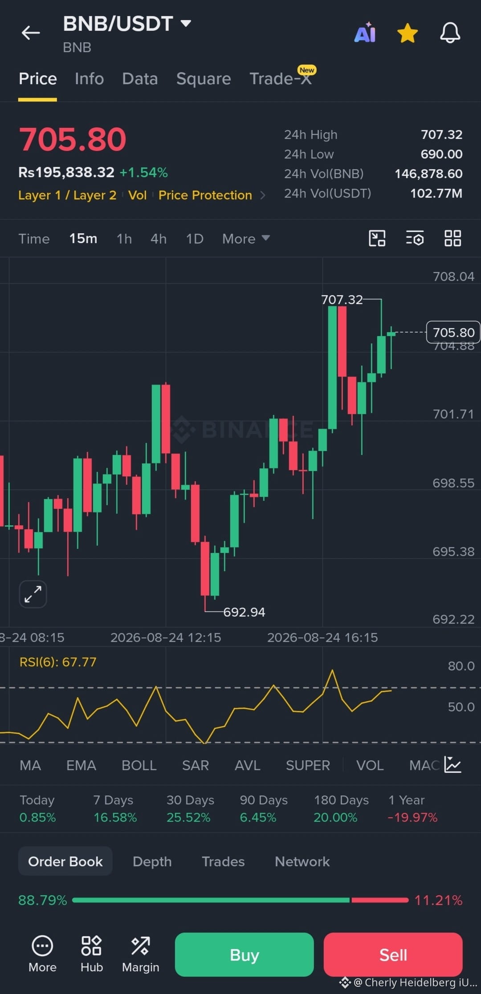Tap the 11.21% sell percentage

pyautogui.click(x=438, y=900)
